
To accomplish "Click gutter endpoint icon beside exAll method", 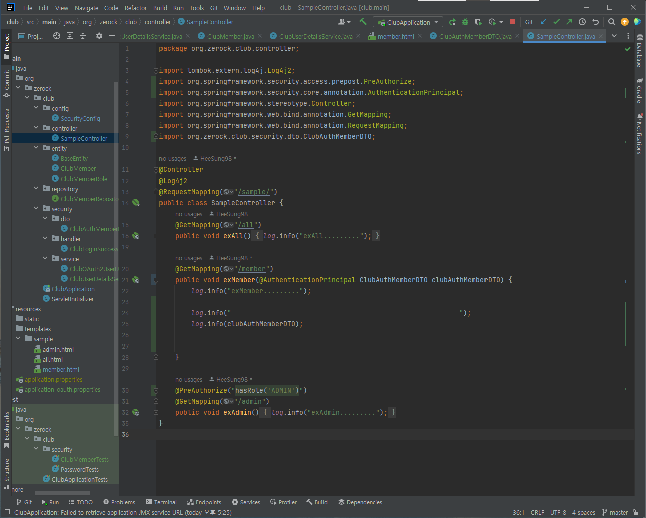I will click(x=136, y=236).
